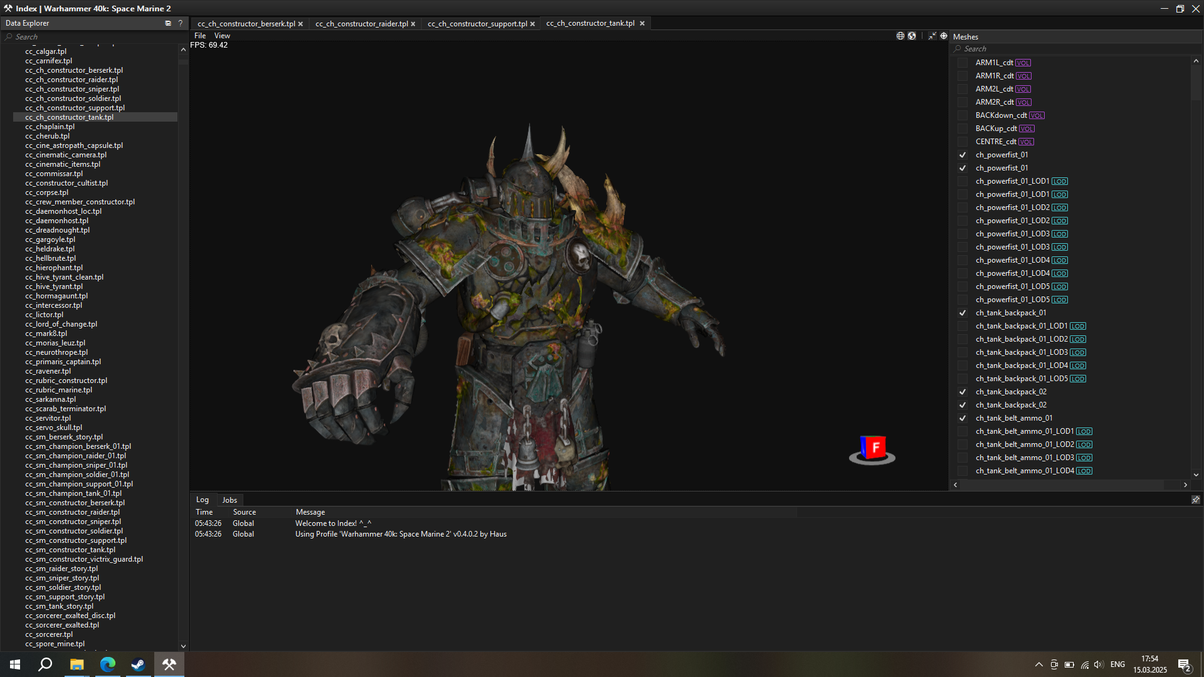The height and width of the screenshot is (677, 1204).
Task: Show hidden tray icons chevron
Action: [x=1039, y=664]
